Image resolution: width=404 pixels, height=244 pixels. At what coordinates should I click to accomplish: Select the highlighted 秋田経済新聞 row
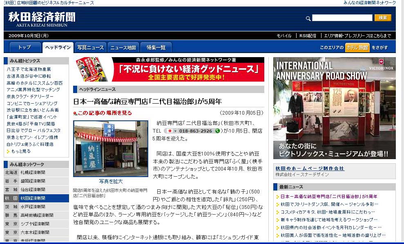(x=36, y=198)
